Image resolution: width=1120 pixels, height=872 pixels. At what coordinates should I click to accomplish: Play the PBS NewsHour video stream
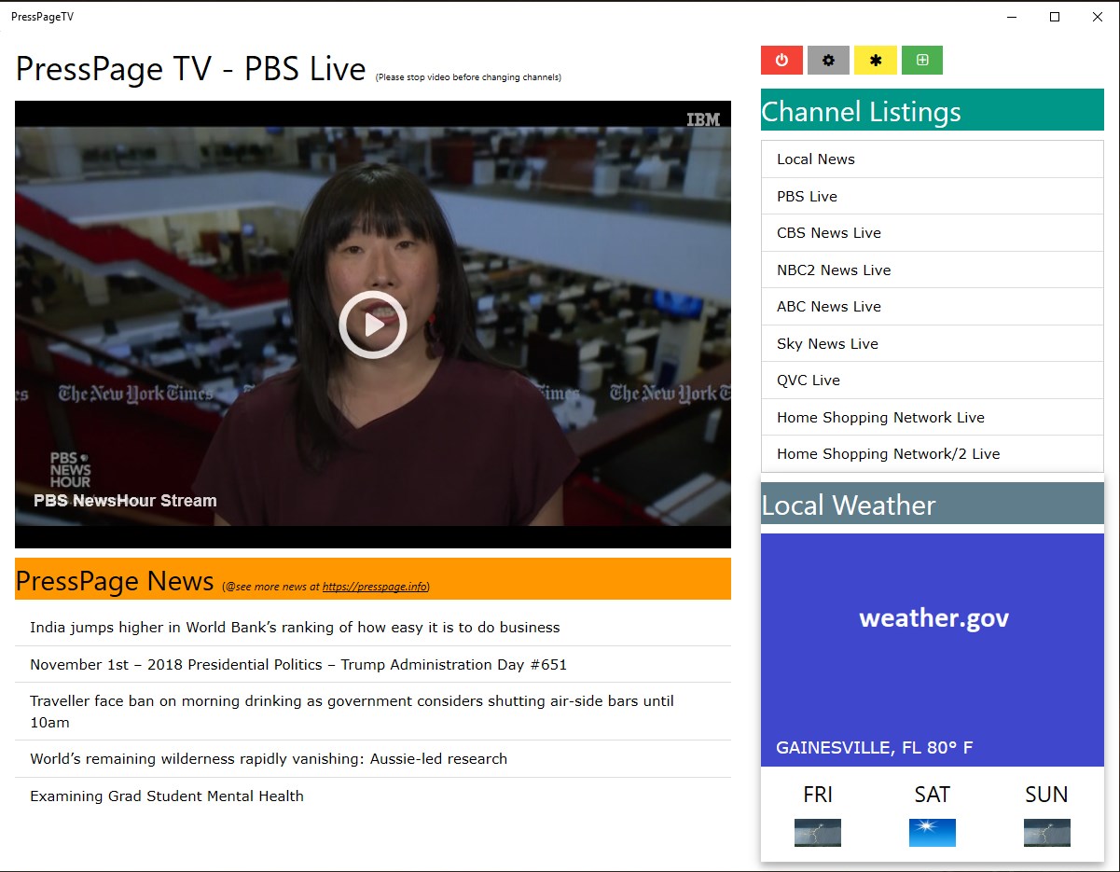click(x=373, y=325)
